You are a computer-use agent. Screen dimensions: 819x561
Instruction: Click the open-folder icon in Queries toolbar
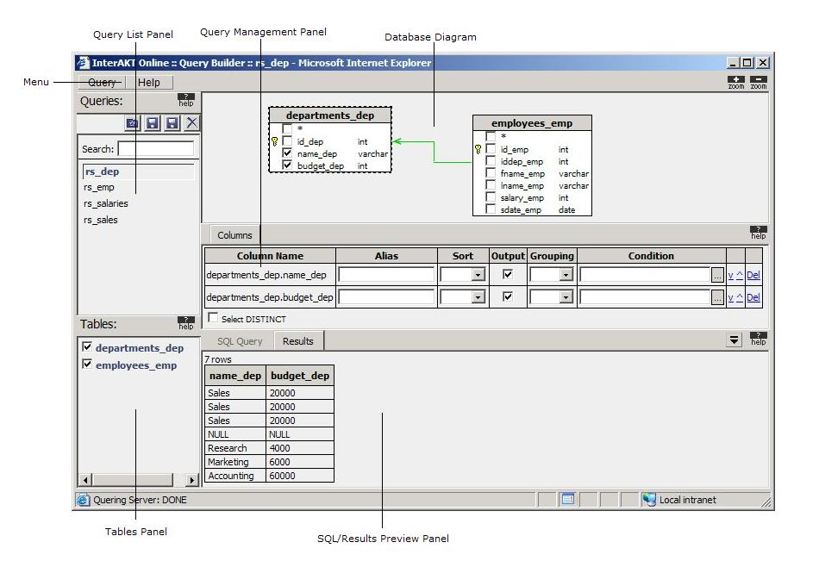point(133,123)
